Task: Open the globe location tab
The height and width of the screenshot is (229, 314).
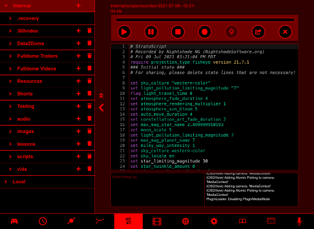Action: click(185, 221)
